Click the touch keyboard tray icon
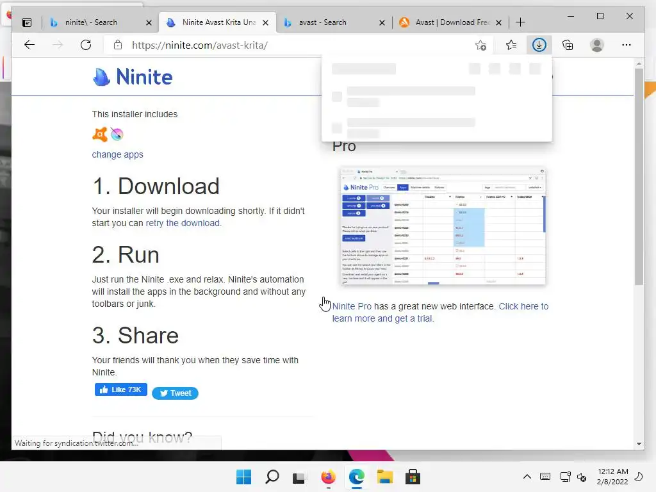This screenshot has width=656, height=492. point(545,477)
